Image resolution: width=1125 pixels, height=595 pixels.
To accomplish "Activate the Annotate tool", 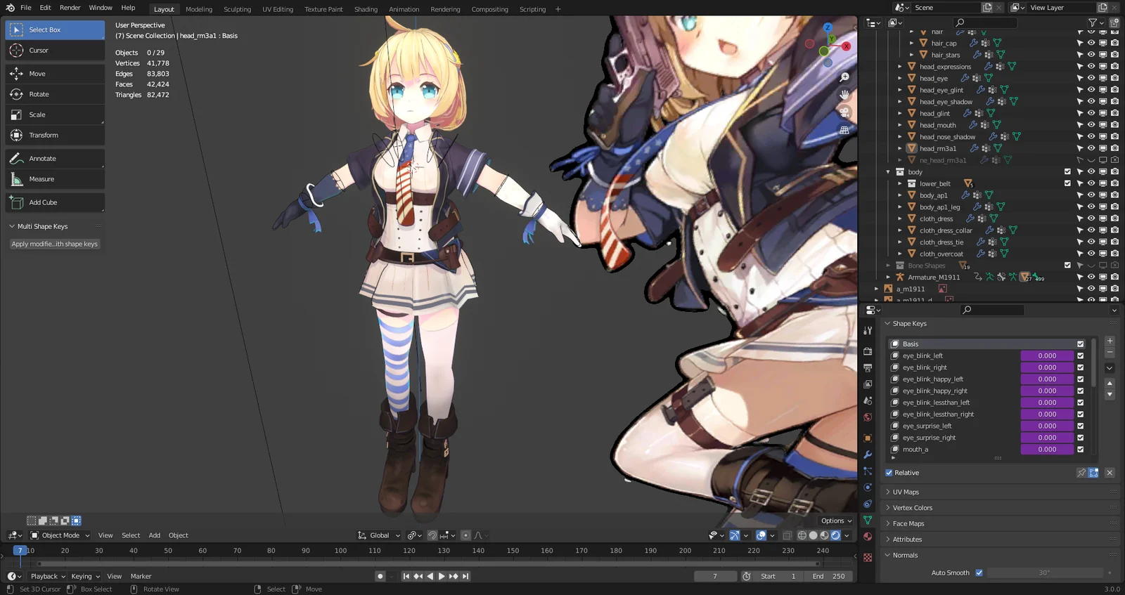I will click(55, 159).
